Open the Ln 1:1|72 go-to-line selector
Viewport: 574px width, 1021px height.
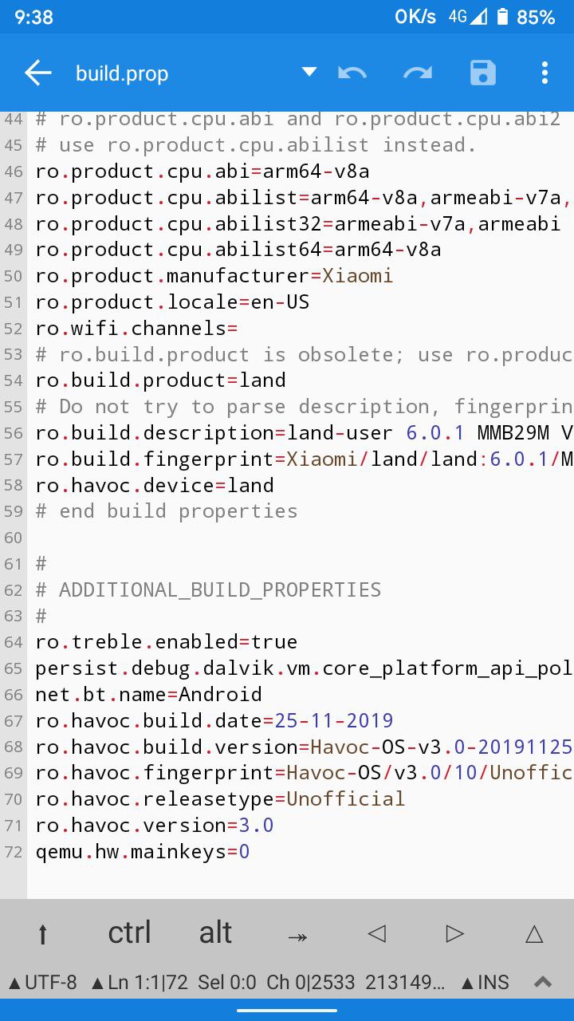point(140,982)
